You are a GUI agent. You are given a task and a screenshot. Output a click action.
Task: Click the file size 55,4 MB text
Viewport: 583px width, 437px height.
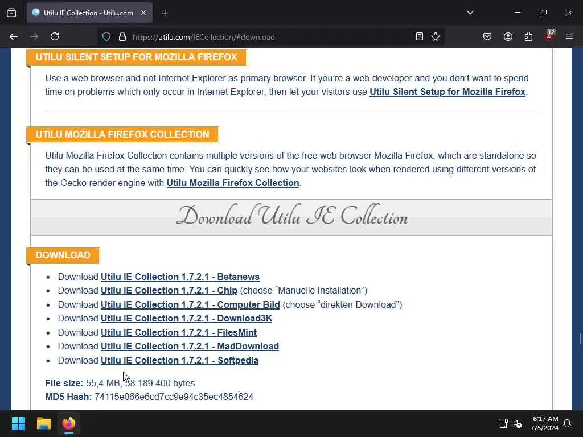coord(103,383)
